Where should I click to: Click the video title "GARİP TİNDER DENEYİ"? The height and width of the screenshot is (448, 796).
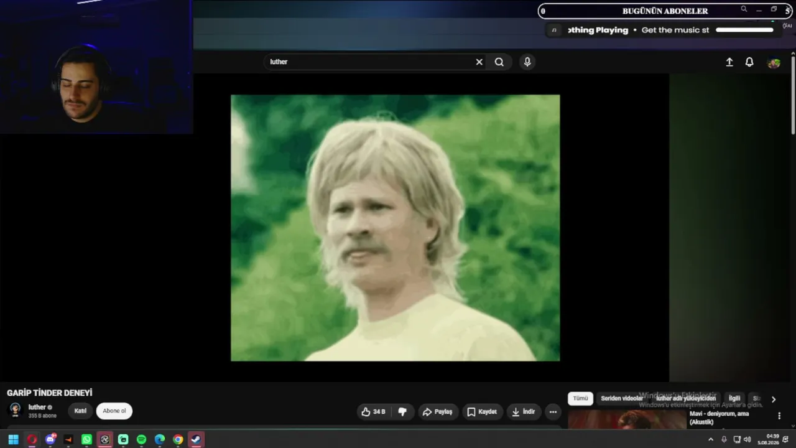tap(50, 393)
